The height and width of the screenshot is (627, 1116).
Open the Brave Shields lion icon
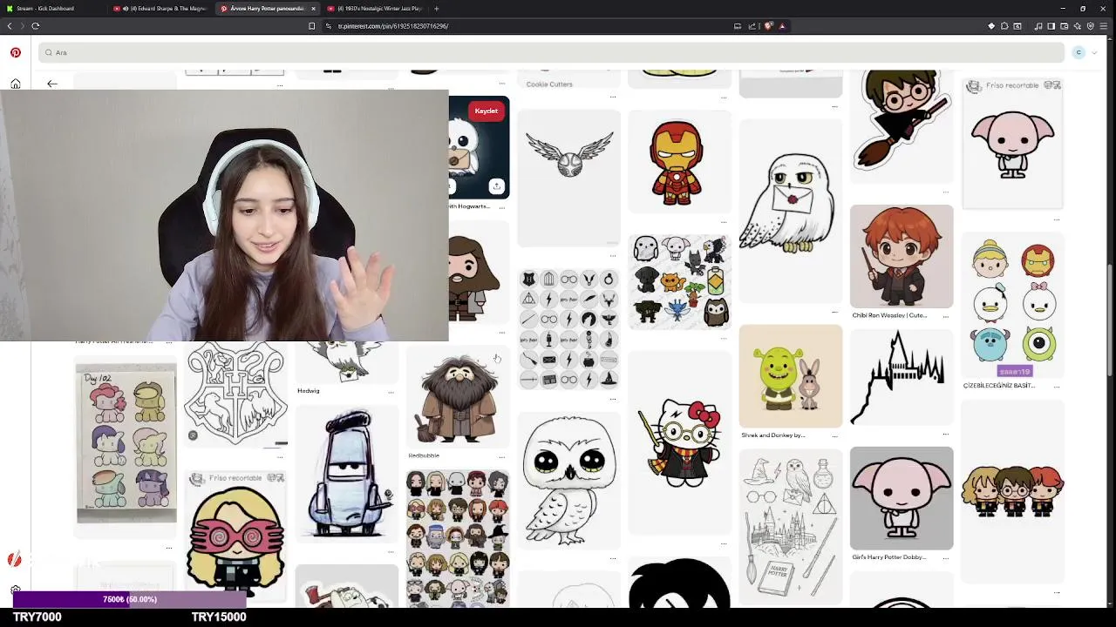pos(768,26)
